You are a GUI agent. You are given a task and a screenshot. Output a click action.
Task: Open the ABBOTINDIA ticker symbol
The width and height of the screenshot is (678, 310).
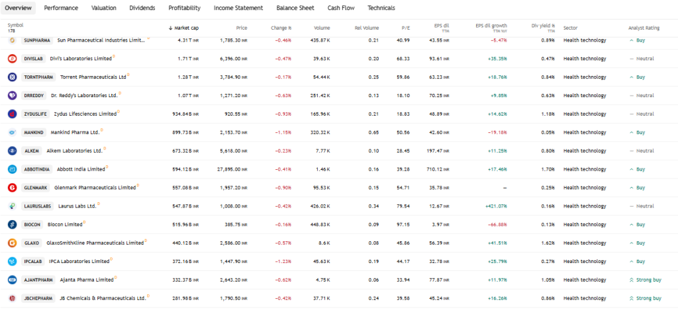click(37, 169)
